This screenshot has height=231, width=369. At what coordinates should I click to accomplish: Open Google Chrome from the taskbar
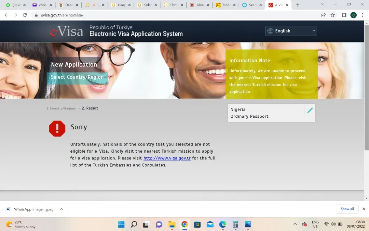point(184,224)
